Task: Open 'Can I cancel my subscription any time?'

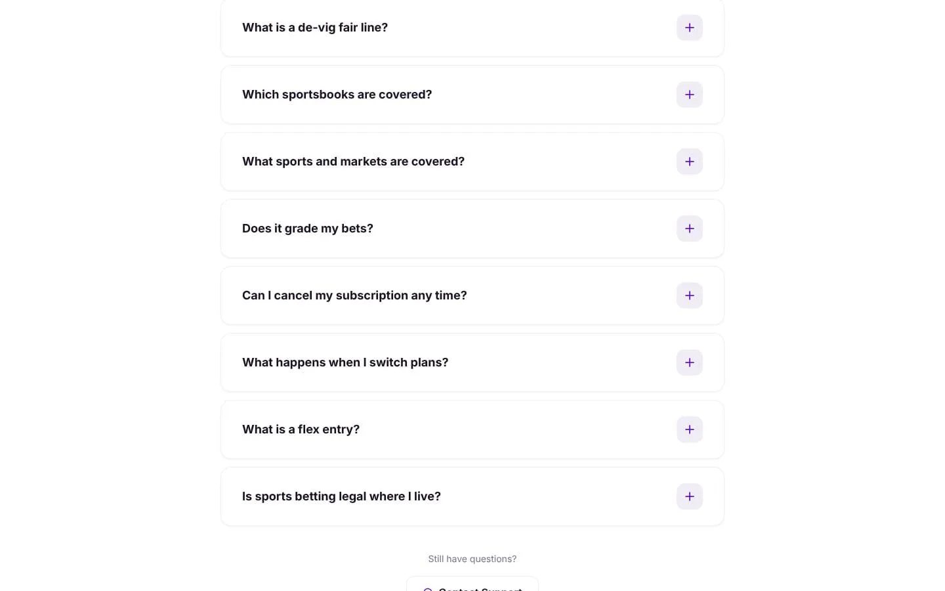Action: pos(354,295)
